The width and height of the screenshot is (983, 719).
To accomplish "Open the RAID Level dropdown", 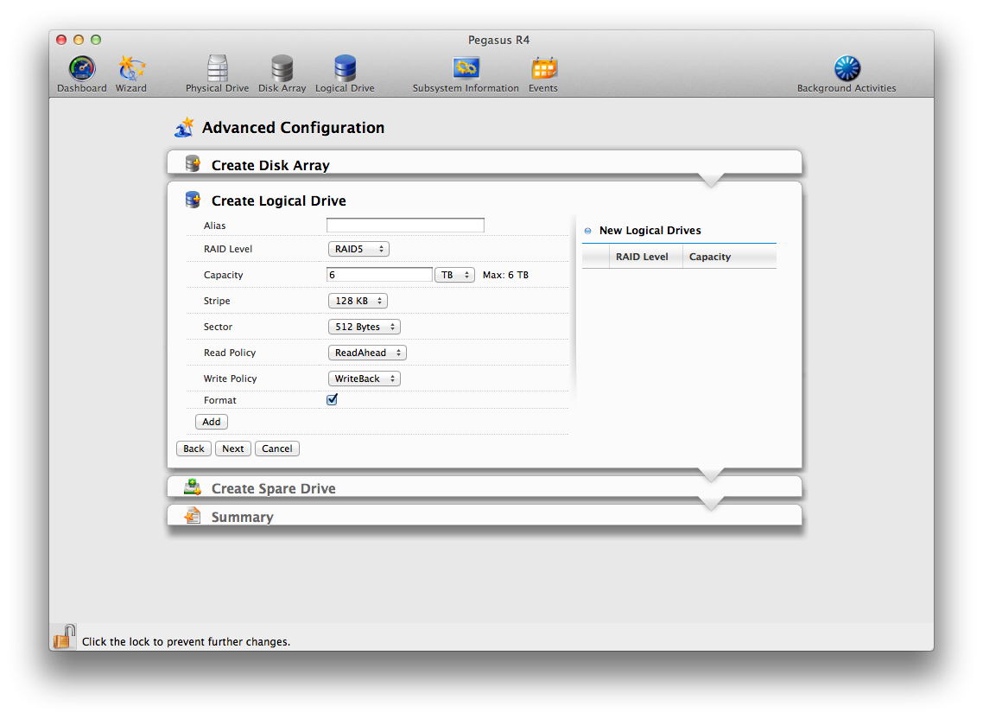I will (358, 249).
